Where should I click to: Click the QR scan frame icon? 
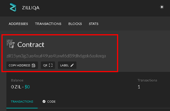pyautogui.click(x=51, y=65)
